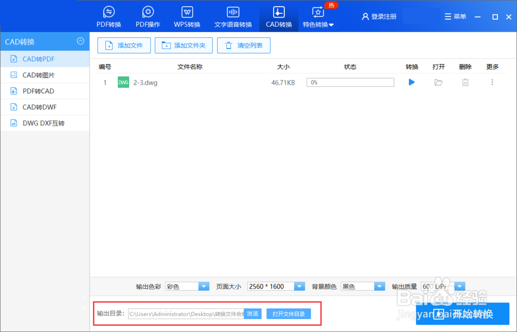Select CAD转DWF in sidebar
517x332 pixels.
pos(45,107)
